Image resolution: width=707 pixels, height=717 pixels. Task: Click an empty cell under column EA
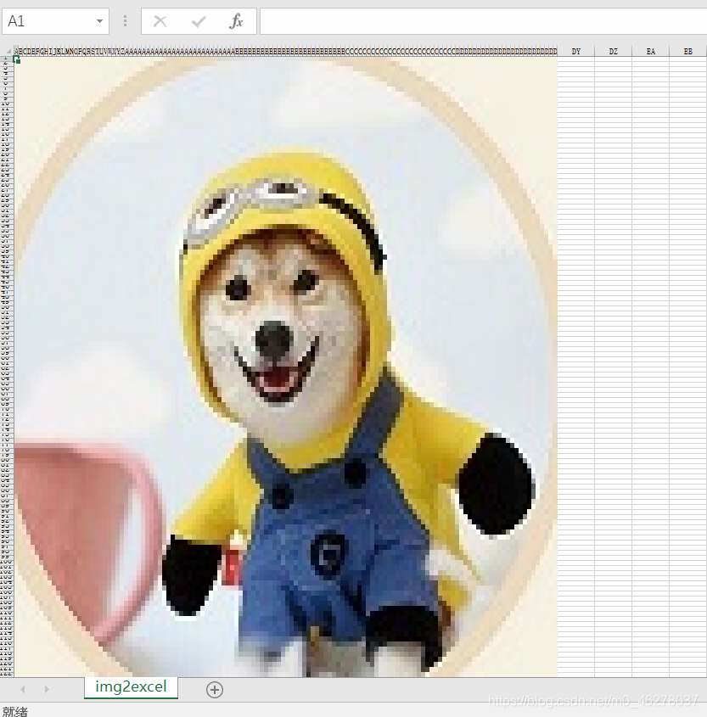pyautogui.click(x=651, y=255)
